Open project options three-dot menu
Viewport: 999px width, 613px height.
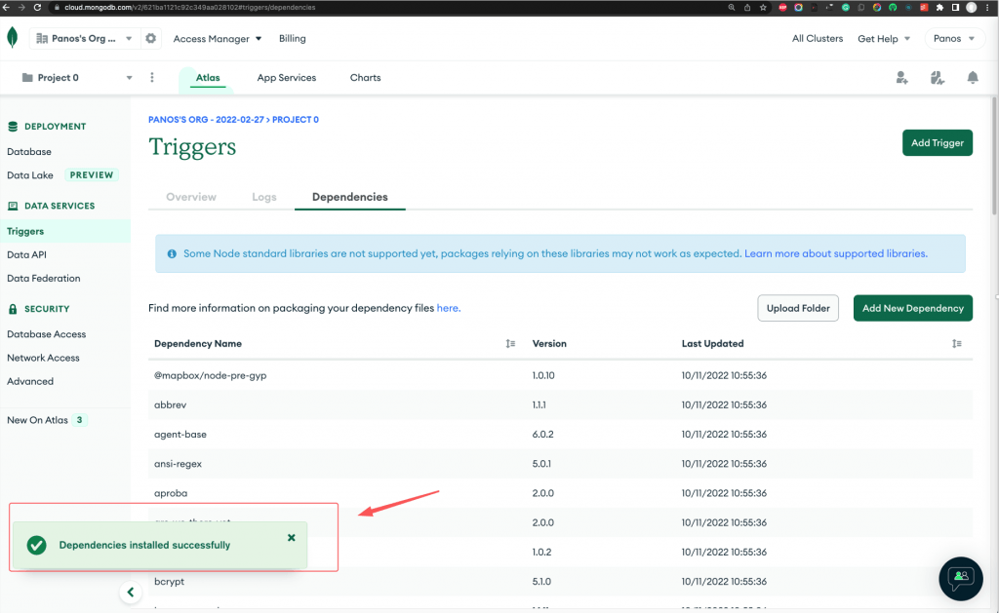pyautogui.click(x=151, y=77)
